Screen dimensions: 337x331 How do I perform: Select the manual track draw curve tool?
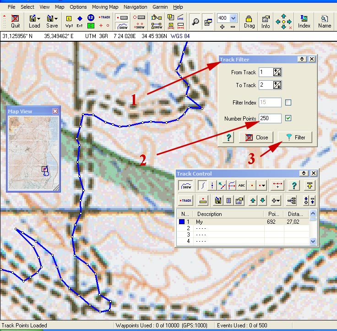tap(202, 186)
